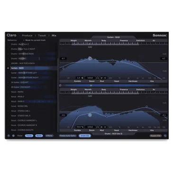The image size is (173, 173).
Task: Click Air label on lower EQ header
Action: (x=154, y=90)
